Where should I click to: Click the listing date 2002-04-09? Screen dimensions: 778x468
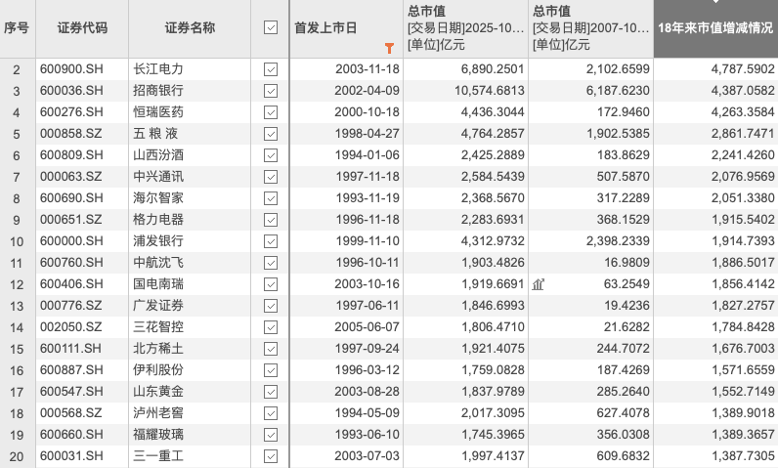point(367,91)
